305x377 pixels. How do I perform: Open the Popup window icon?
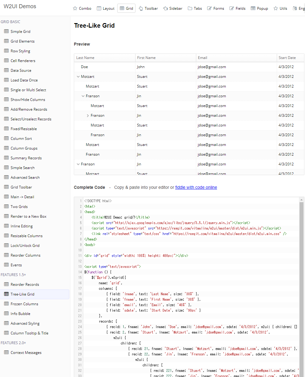[253, 9]
